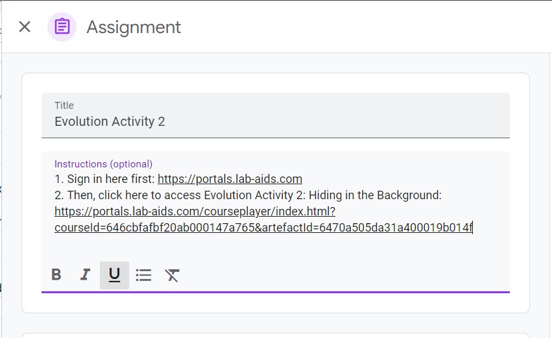Click the small Title label
The image size is (552, 338).
pos(64,106)
